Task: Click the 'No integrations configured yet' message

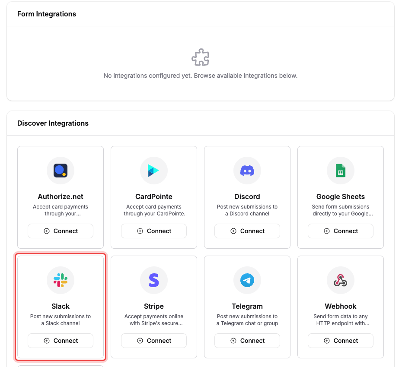Action: pos(201,76)
